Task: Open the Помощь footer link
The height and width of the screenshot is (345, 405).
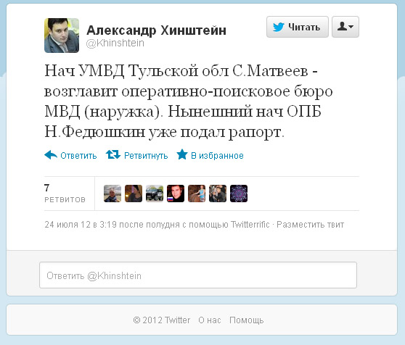Action: point(246,320)
